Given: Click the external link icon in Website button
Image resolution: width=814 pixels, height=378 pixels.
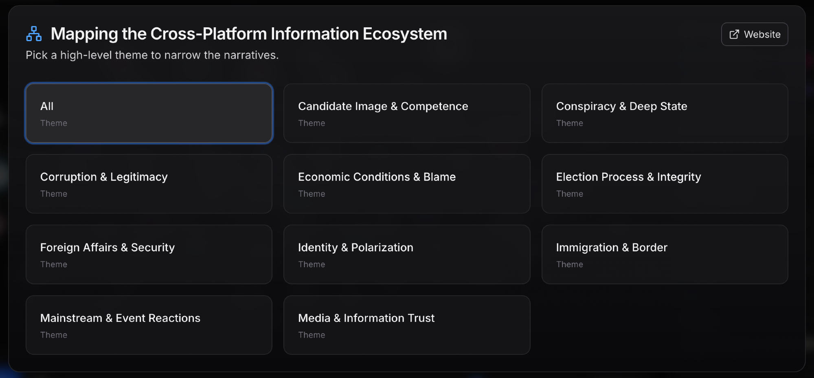Looking at the screenshot, I should tap(734, 35).
